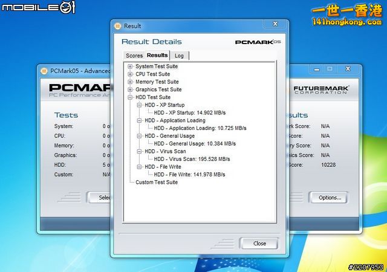Image resolution: width=387 pixels, height=272 pixels.
Task: Click the PCMark05 window title bar icon
Action: point(44,71)
